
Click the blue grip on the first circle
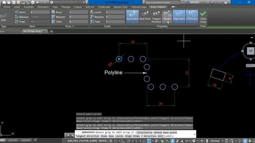pyautogui.click(x=119, y=59)
